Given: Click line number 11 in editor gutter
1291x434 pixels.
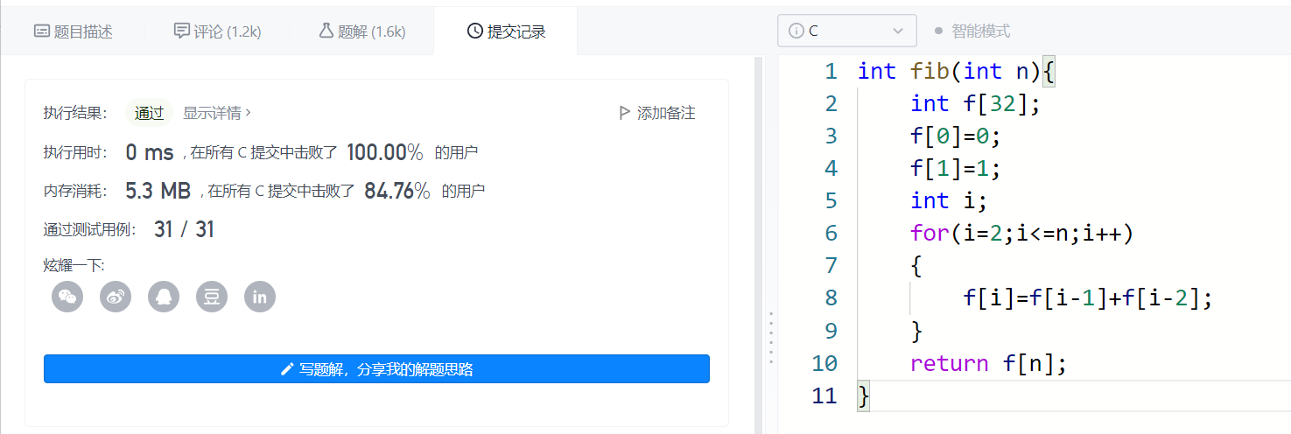Looking at the screenshot, I should point(824,395).
